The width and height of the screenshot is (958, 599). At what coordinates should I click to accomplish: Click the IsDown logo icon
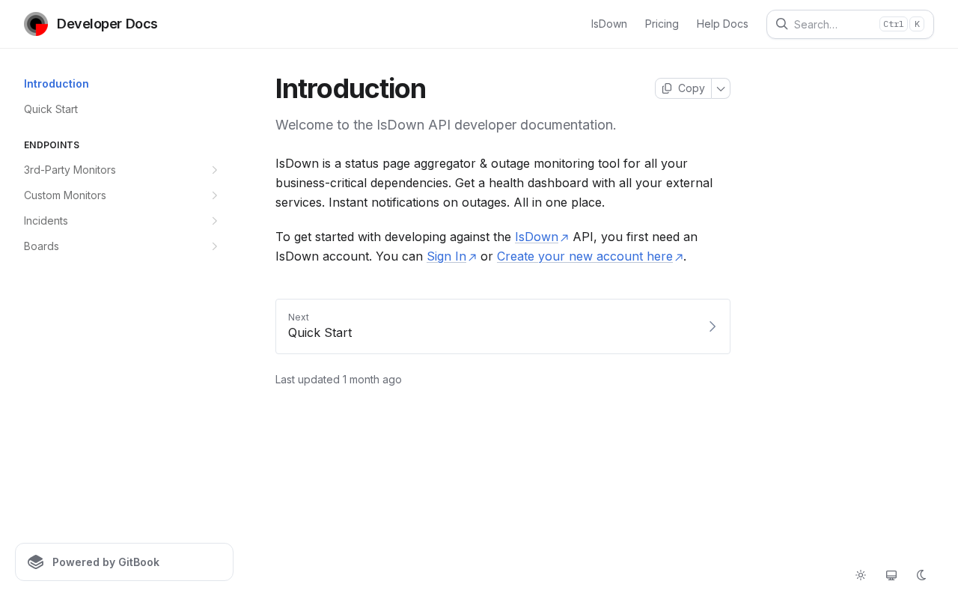pyautogui.click(x=36, y=24)
